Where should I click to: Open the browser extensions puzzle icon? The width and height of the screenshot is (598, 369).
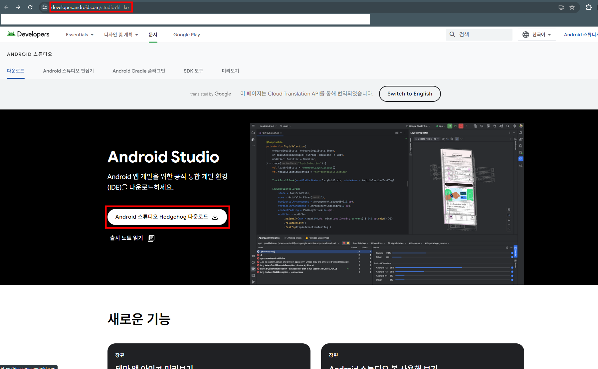[589, 7]
